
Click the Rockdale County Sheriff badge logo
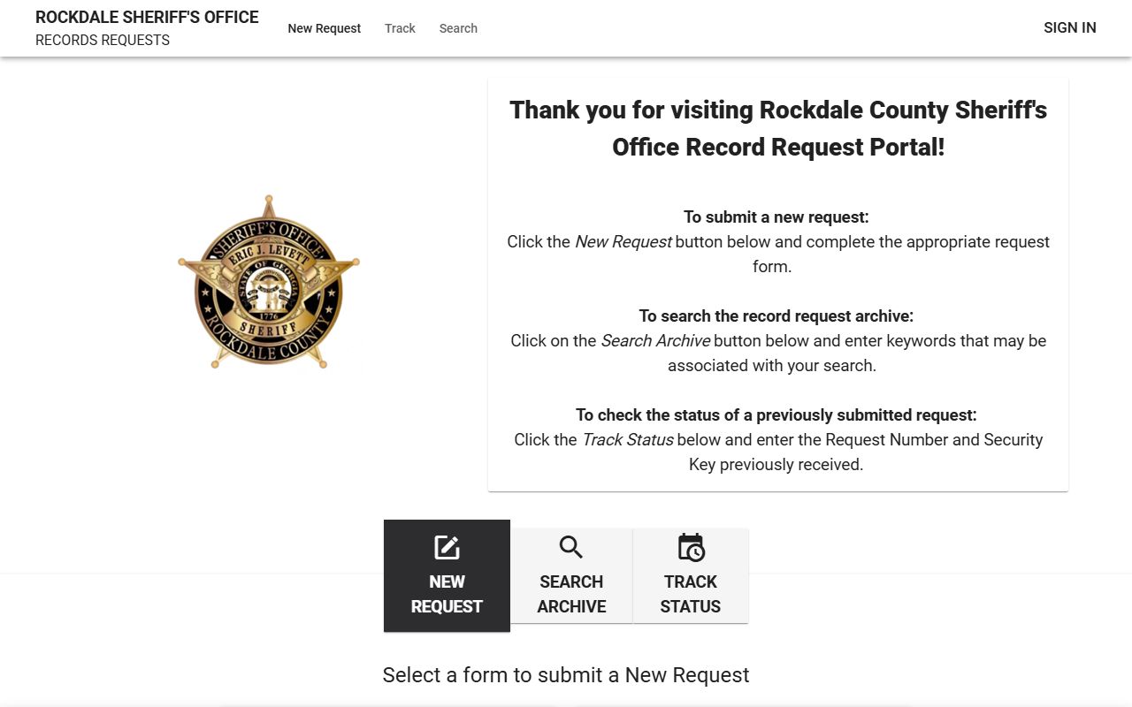(x=269, y=282)
